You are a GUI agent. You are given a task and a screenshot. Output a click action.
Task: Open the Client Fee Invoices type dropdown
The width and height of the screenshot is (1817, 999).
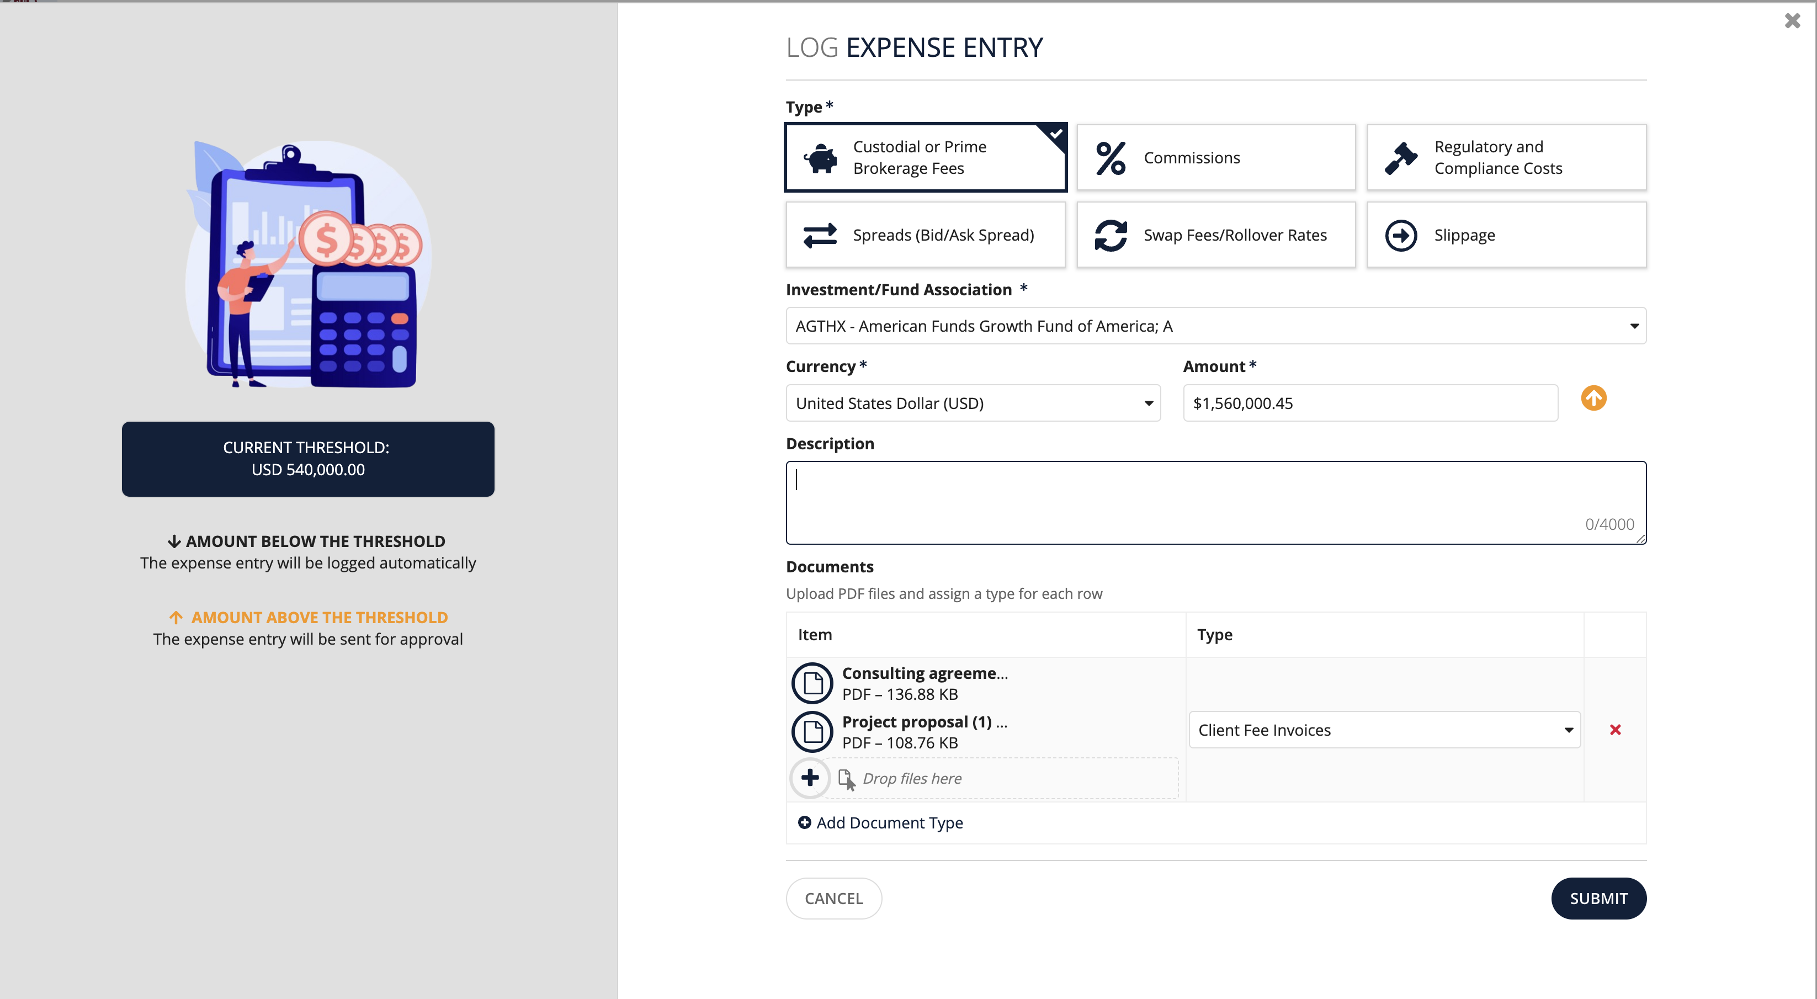[1385, 730]
